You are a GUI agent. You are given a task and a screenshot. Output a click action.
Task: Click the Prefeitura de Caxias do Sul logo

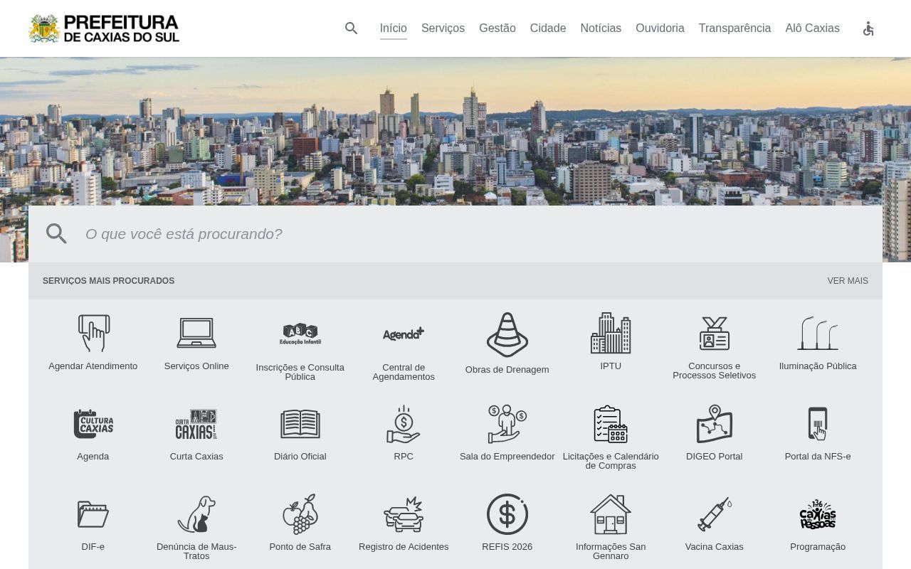tap(104, 28)
